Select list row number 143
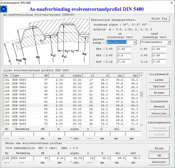The height and width of the screenshot is (168, 175). [71, 87]
